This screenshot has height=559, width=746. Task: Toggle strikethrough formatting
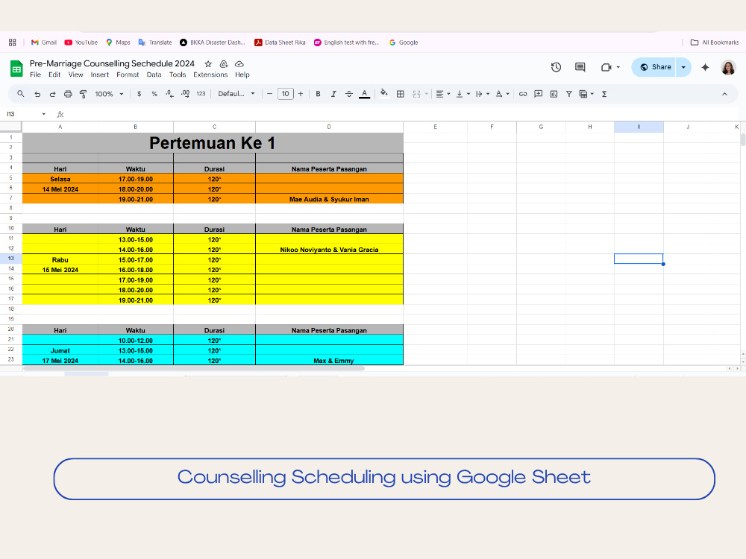[348, 94]
